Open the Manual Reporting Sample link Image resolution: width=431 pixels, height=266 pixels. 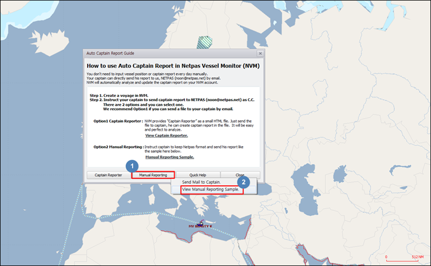tap(170, 157)
